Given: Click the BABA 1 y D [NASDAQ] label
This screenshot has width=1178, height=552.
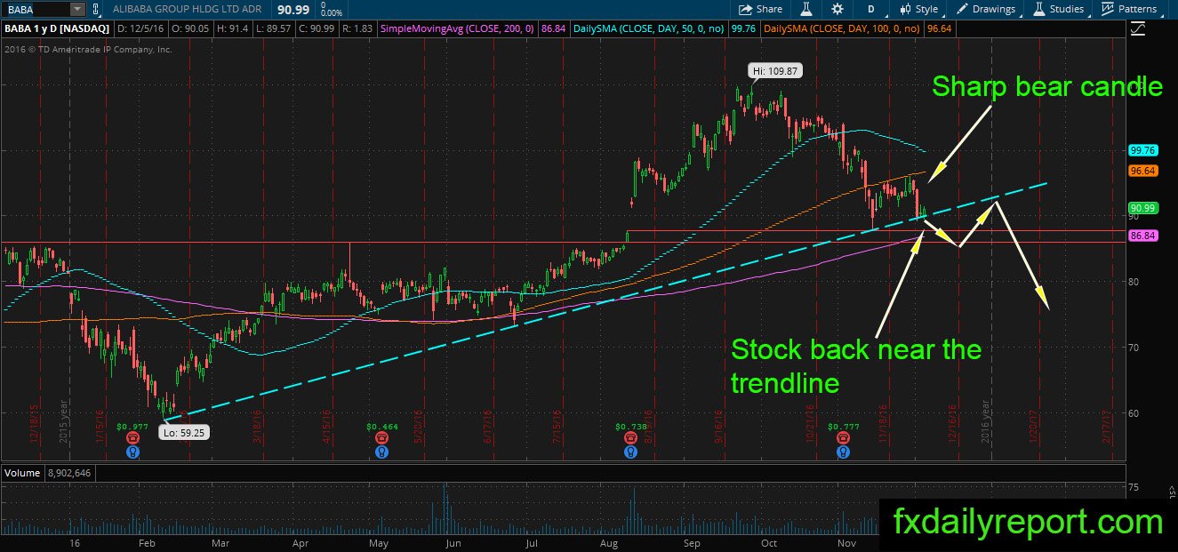Looking at the screenshot, I should tap(56, 29).
